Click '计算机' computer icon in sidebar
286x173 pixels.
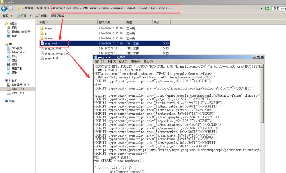coord(6,81)
